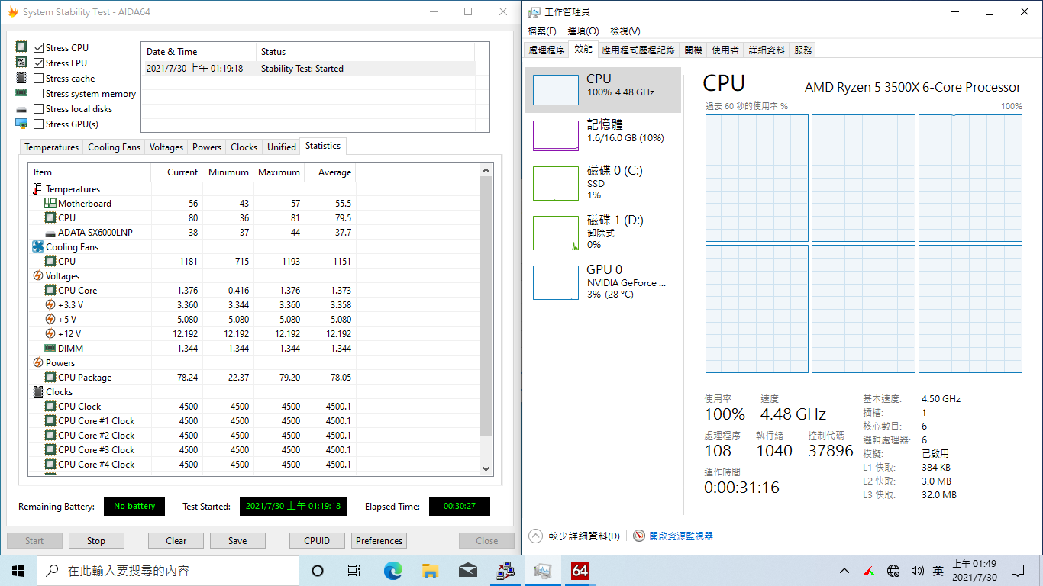Enable the Stress system memory checkbox
The width and height of the screenshot is (1043, 586).
coord(39,93)
